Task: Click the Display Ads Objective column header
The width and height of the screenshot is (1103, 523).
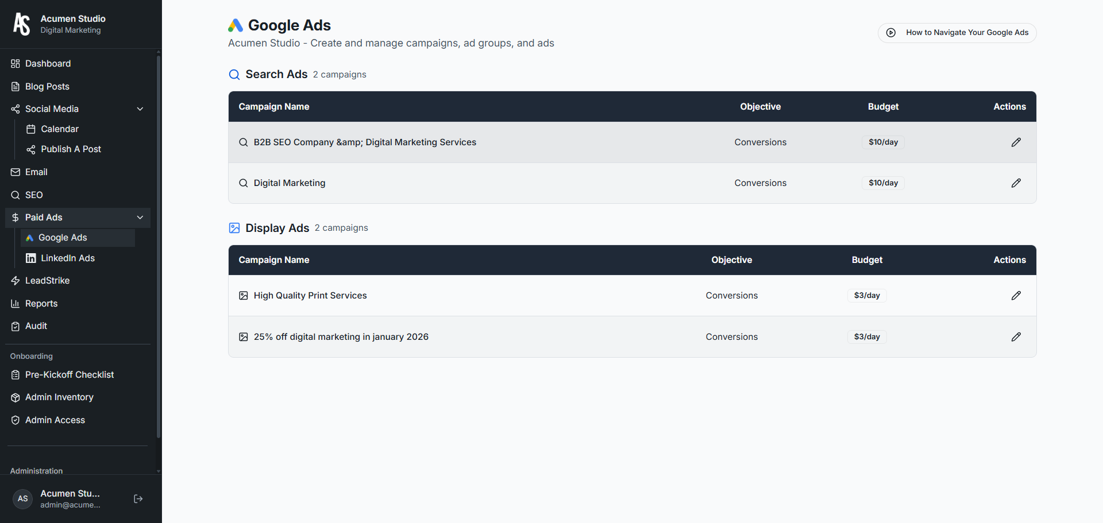Action: pyautogui.click(x=731, y=260)
